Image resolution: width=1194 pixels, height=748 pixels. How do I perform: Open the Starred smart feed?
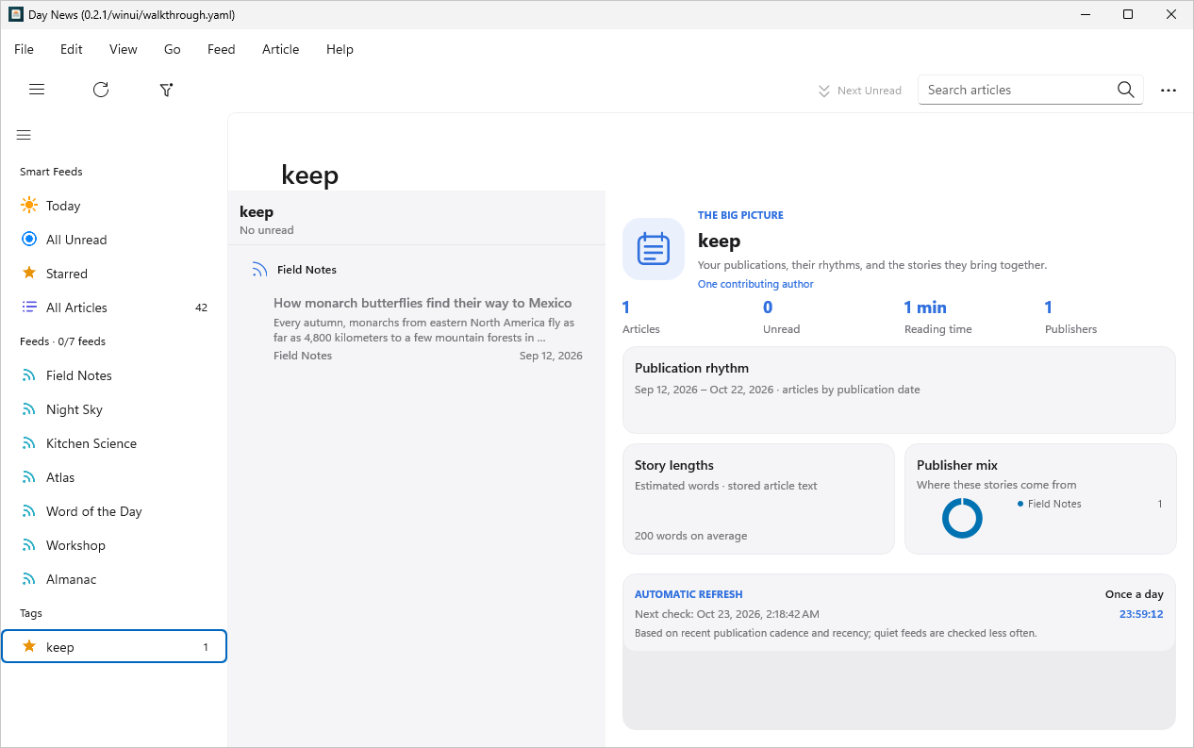coord(114,274)
